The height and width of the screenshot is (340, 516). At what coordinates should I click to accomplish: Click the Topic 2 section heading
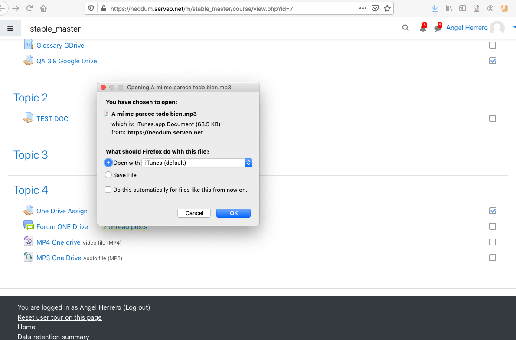(31, 98)
